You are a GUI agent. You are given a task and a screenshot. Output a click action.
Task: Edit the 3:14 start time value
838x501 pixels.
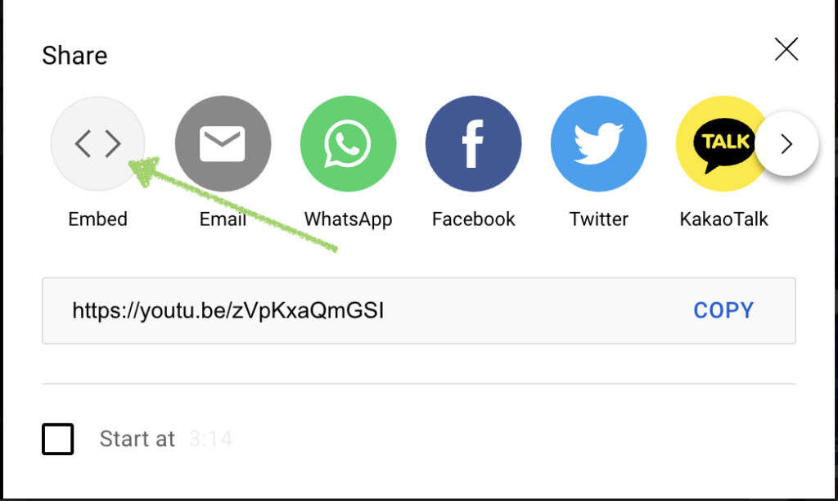coord(210,439)
